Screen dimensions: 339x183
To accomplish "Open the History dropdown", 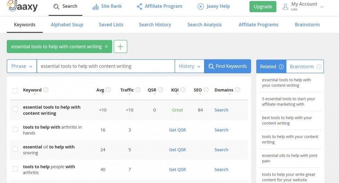I will 190,66.
